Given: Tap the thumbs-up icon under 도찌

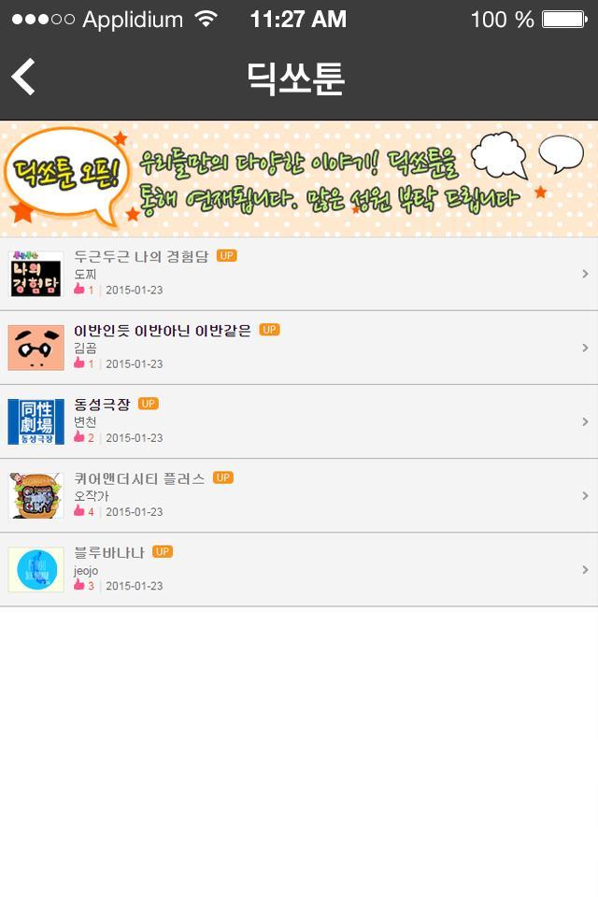Looking at the screenshot, I should pos(79,289).
